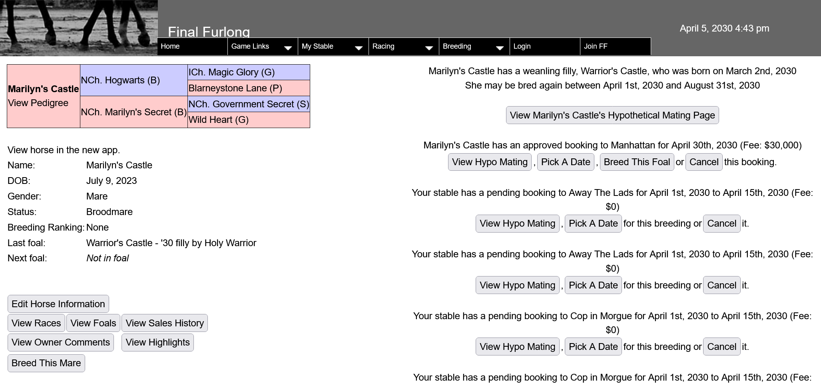Open the View Pedigree link
Screen dimensions: 821x383
tap(38, 103)
